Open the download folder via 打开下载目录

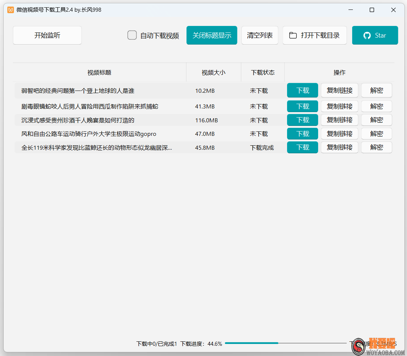click(x=314, y=35)
